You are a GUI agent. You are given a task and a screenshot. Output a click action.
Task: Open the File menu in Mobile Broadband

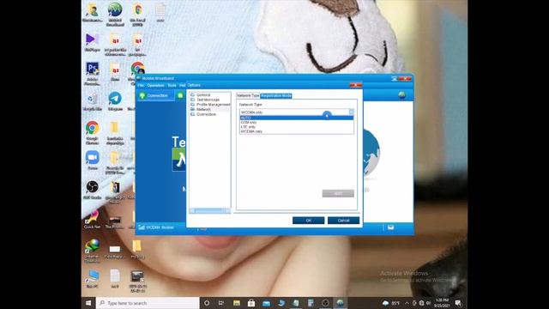(141, 86)
